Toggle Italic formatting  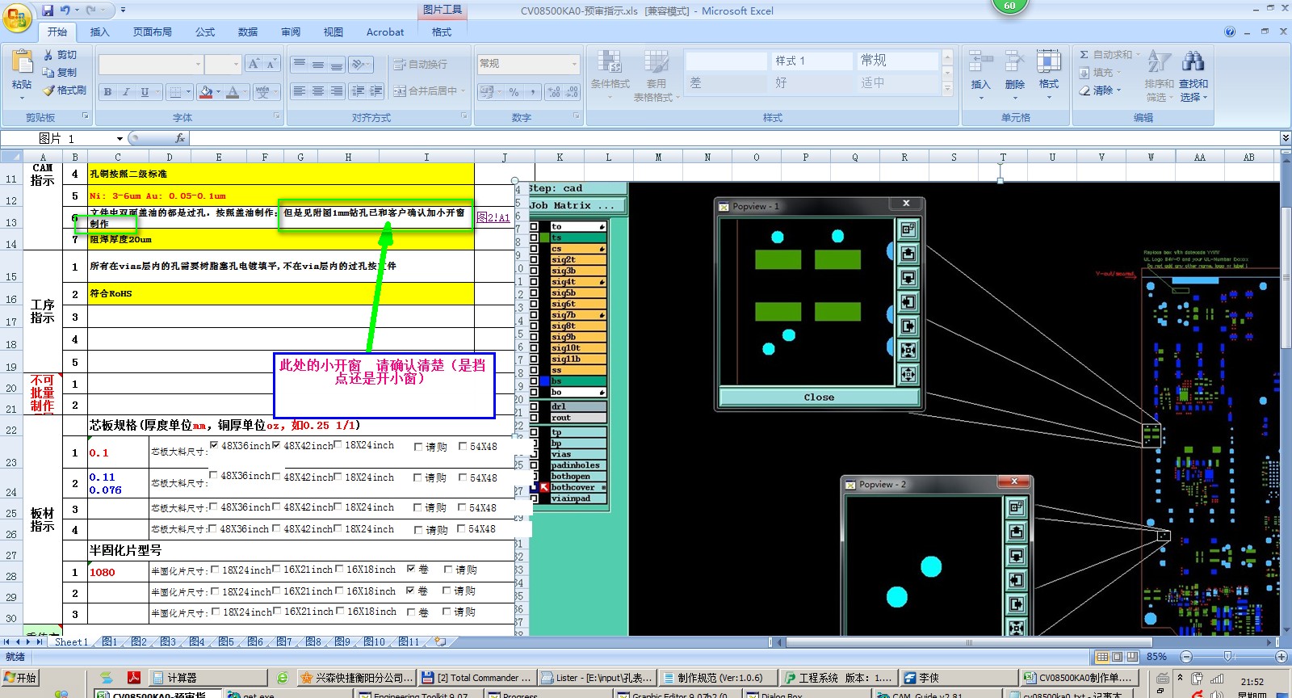pos(126,92)
